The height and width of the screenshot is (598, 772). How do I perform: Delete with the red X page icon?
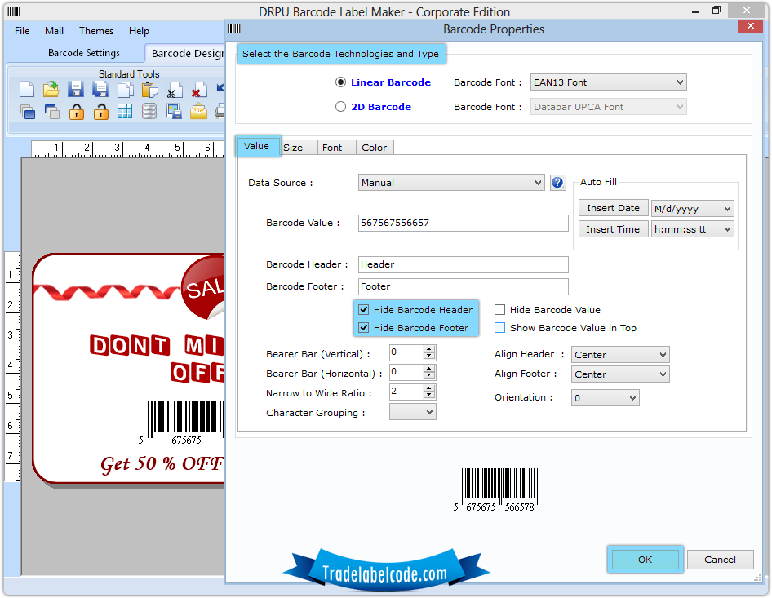pos(198,90)
